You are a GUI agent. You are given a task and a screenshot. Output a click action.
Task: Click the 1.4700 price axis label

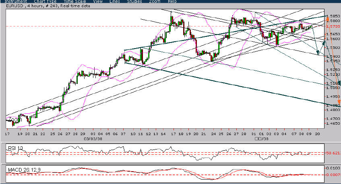click(x=333, y=119)
